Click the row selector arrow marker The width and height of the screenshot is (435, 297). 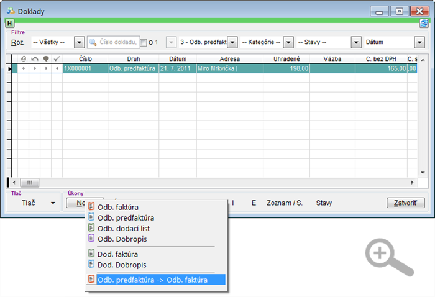click(x=9, y=69)
